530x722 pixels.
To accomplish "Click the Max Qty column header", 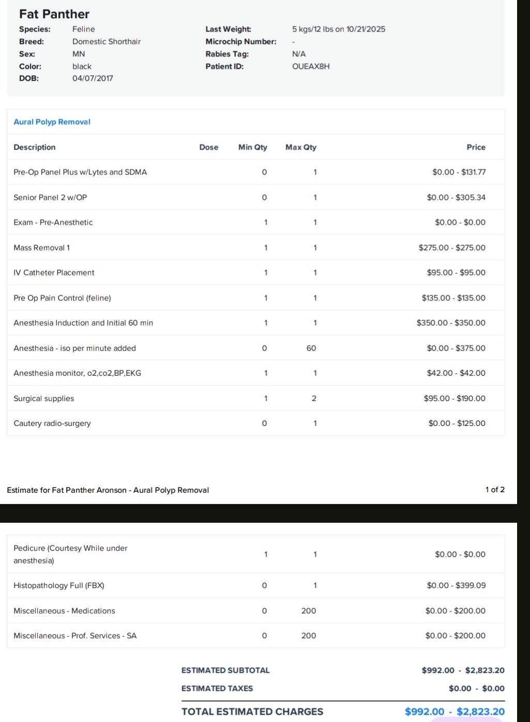I will coord(300,148).
